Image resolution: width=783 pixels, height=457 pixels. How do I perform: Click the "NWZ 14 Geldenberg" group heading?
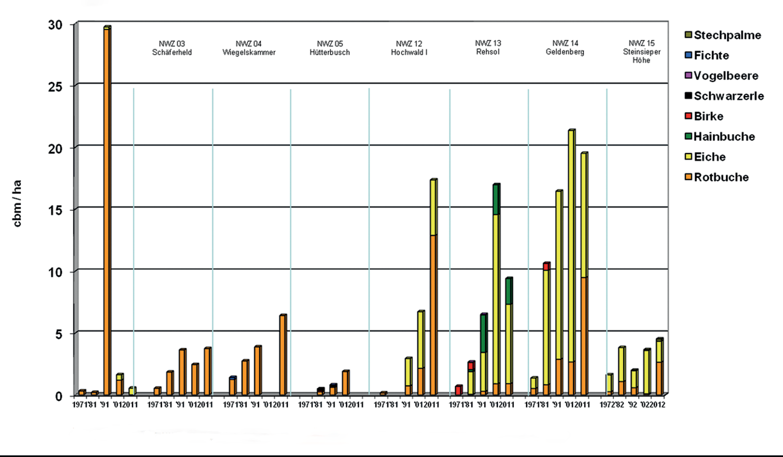click(565, 47)
